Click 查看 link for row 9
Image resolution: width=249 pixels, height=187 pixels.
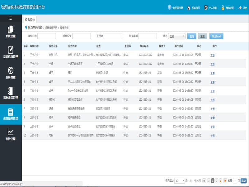213,127
